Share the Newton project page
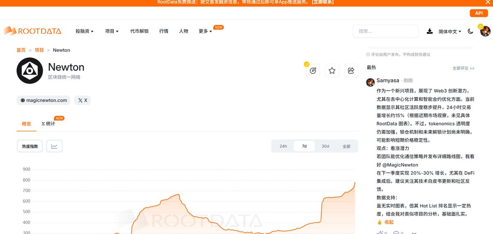This screenshot has height=234, width=493. pos(351,70)
